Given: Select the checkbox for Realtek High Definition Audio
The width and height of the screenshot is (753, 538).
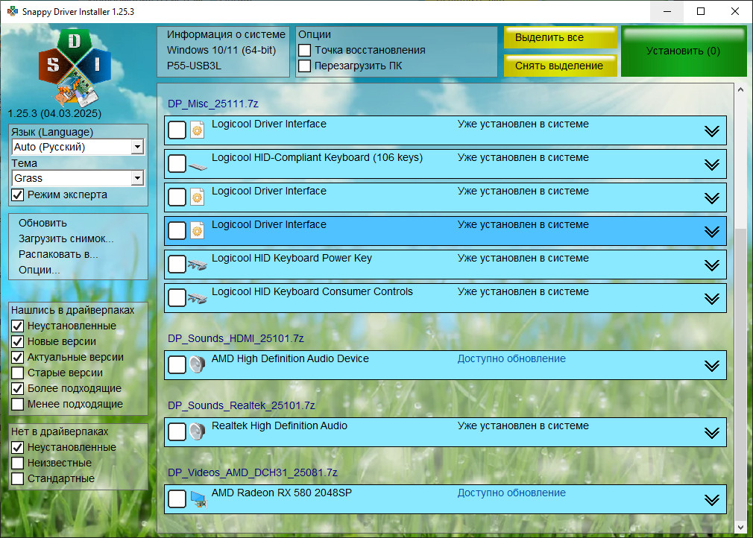Looking at the screenshot, I should pyautogui.click(x=177, y=432).
